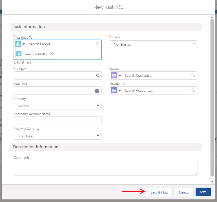
Task: Click the Search Contacts magnifier icon
Action: [193, 75]
